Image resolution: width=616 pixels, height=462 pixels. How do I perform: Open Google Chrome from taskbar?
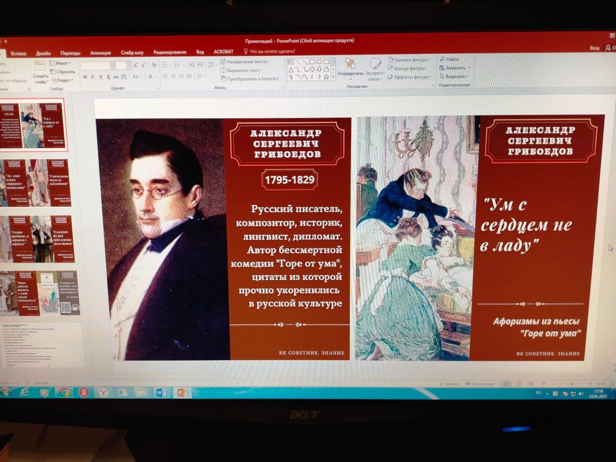(64, 392)
